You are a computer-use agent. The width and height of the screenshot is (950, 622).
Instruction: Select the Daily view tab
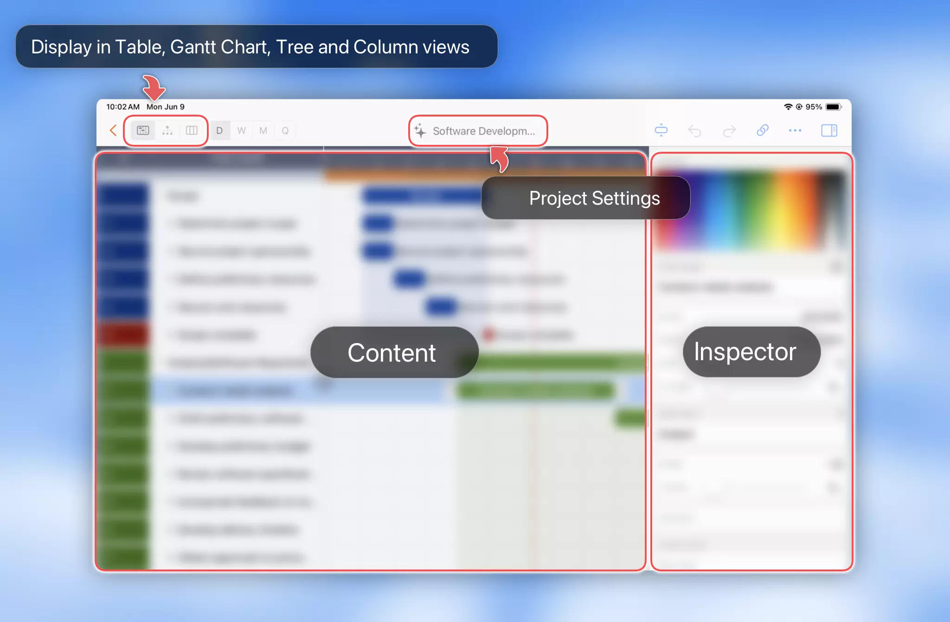220,130
